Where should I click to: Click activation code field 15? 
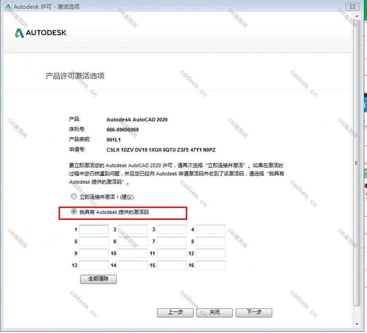click(172, 265)
